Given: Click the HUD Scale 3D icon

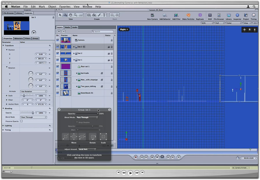Looking at the screenshot, I should pos(103,137).
